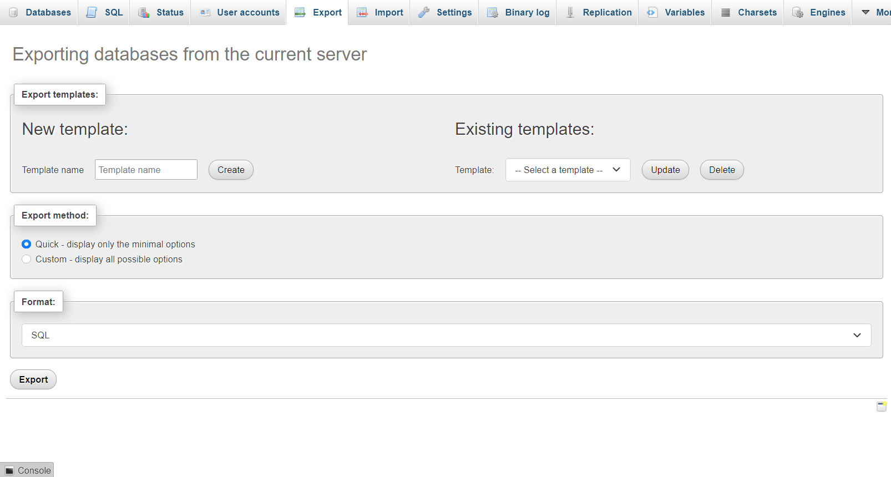Click the Binary log tab icon
Screen dimensions: 891x477
493,12
